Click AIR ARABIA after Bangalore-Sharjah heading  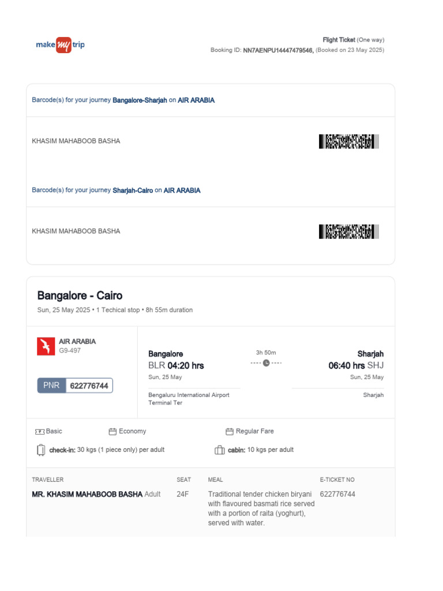pos(196,100)
